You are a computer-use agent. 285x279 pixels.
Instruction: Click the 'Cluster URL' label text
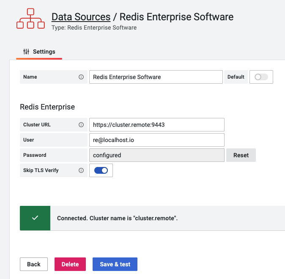37,125
